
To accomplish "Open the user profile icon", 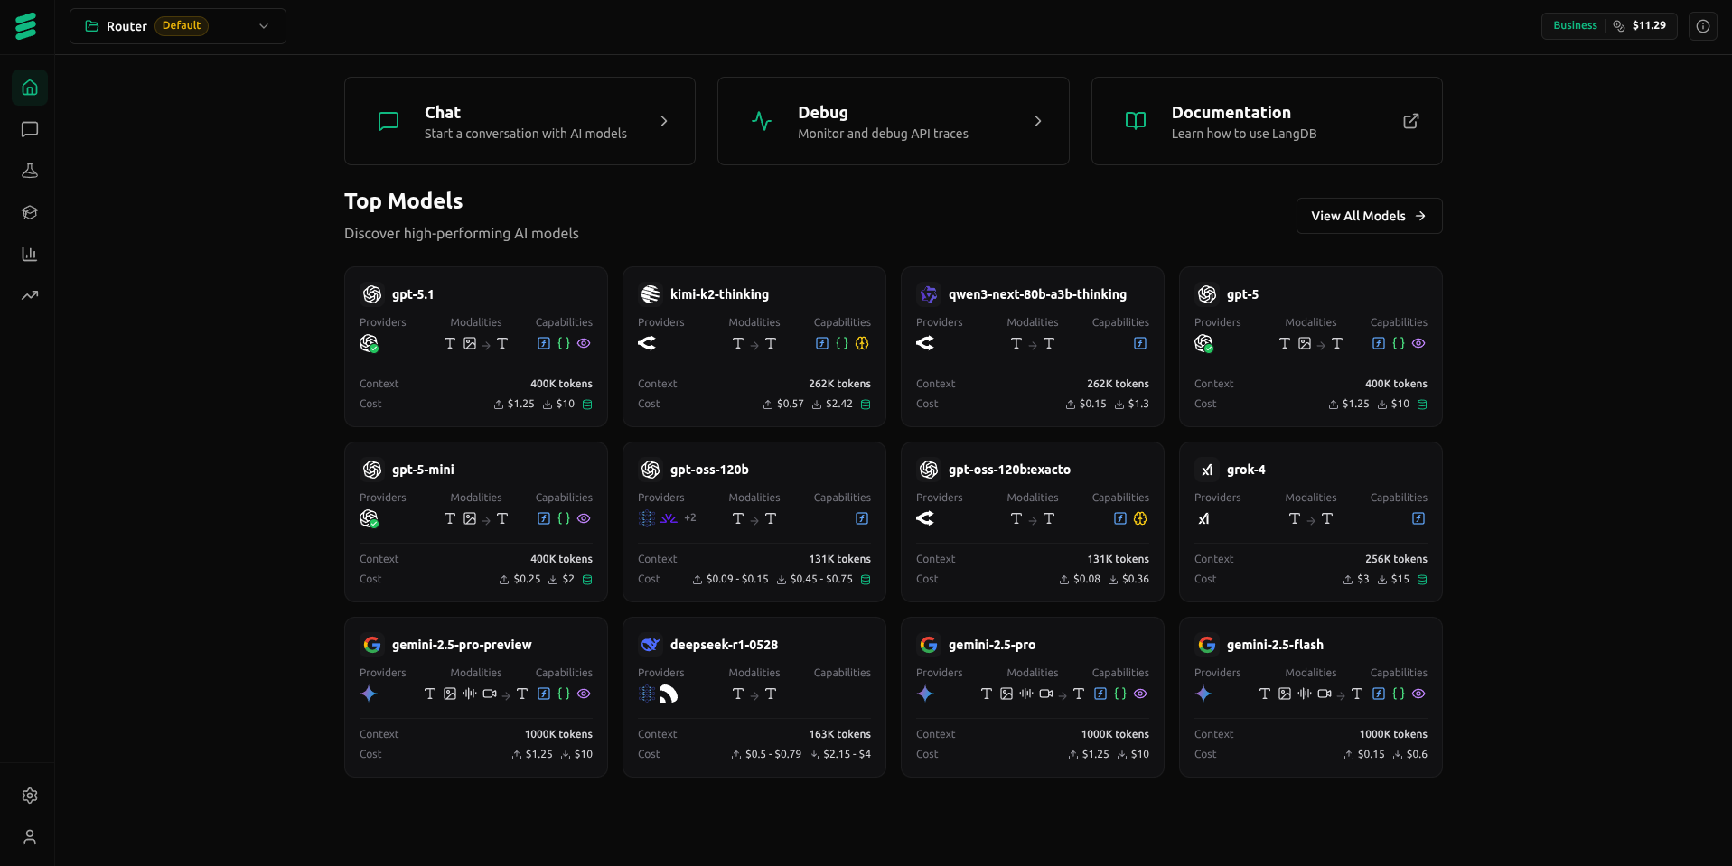I will (x=30, y=837).
